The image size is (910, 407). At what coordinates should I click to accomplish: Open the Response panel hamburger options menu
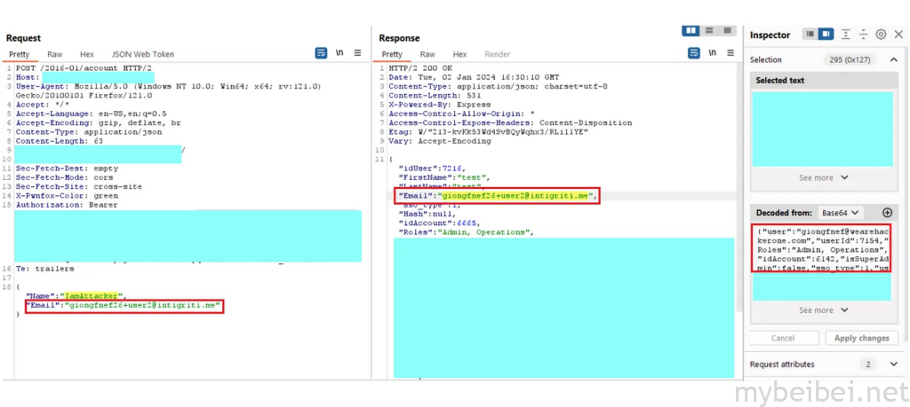click(x=730, y=54)
